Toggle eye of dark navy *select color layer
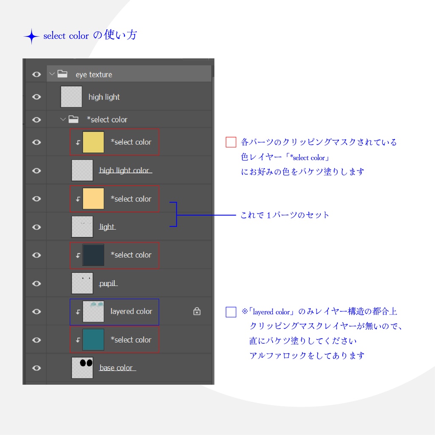The height and width of the screenshot is (435, 435). click(x=37, y=255)
